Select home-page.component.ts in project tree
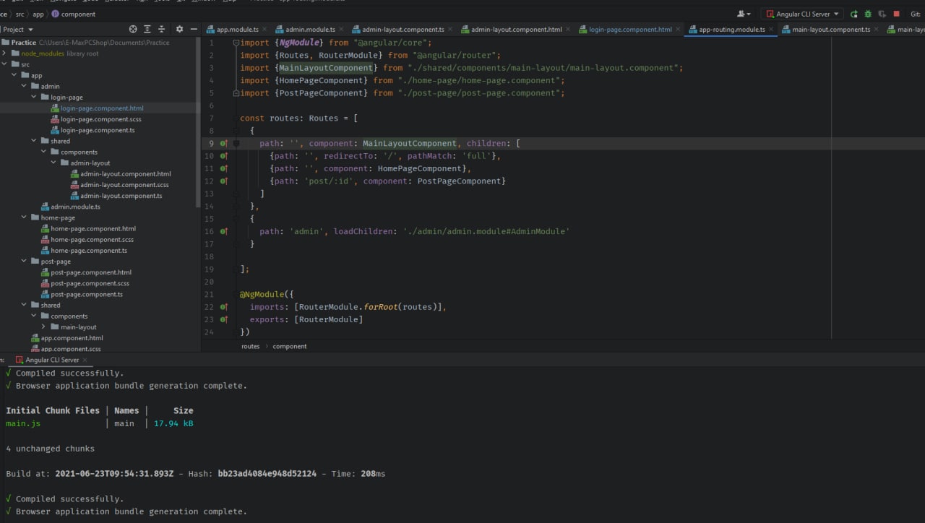The width and height of the screenshot is (925, 523). click(88, 251)
